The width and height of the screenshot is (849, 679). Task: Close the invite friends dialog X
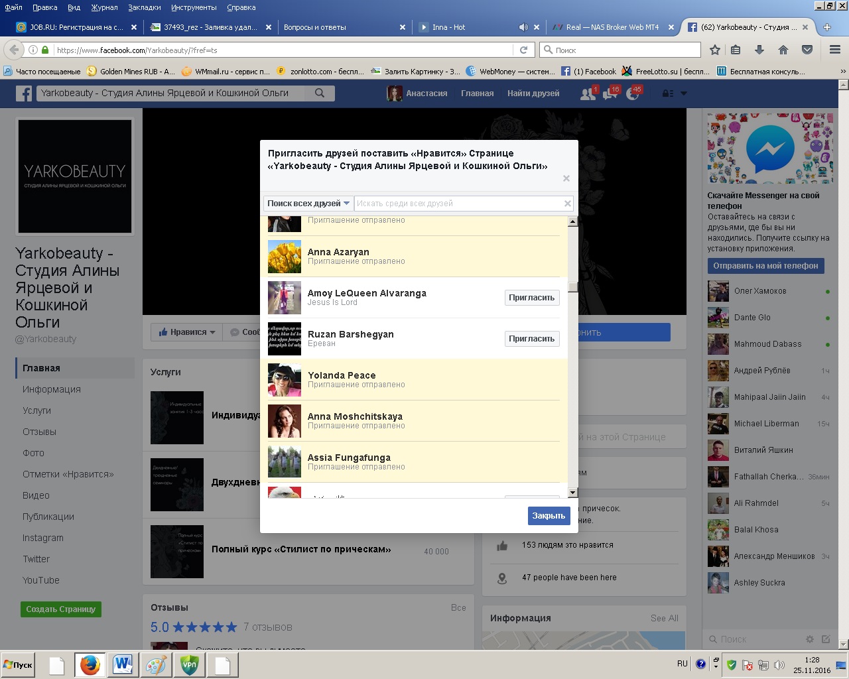click(566, 178)
